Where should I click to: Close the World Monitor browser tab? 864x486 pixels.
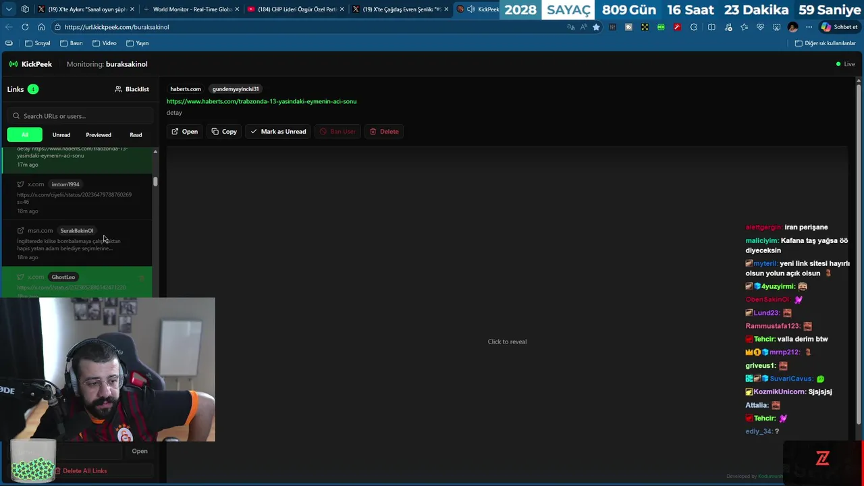click(x=237, y=9)
